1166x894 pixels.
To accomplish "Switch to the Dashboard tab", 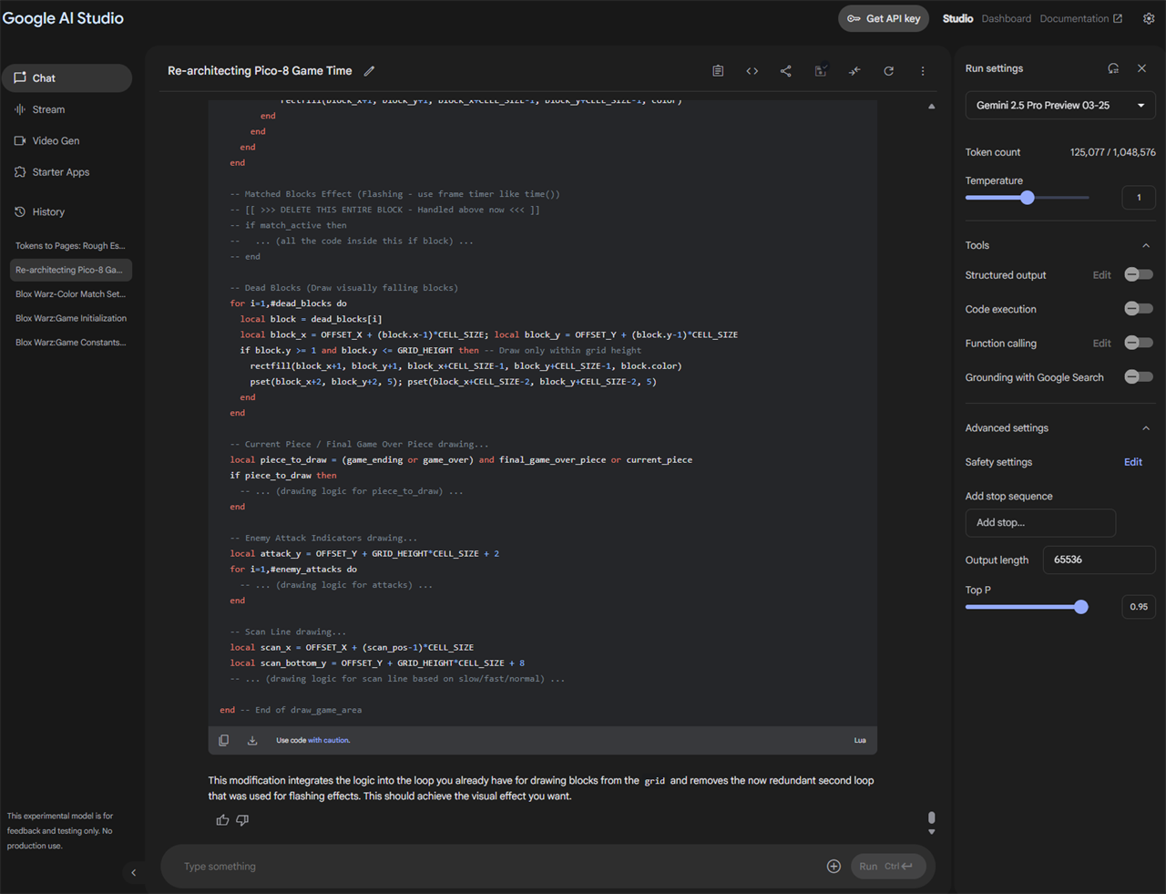I will click(1007, 18).
